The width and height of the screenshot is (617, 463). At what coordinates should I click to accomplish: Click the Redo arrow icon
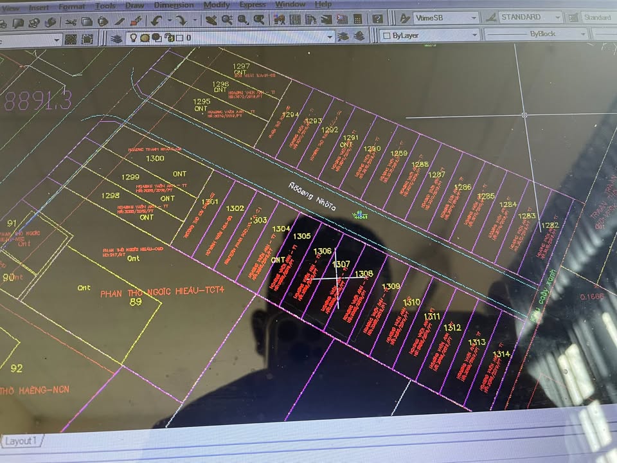181,21
